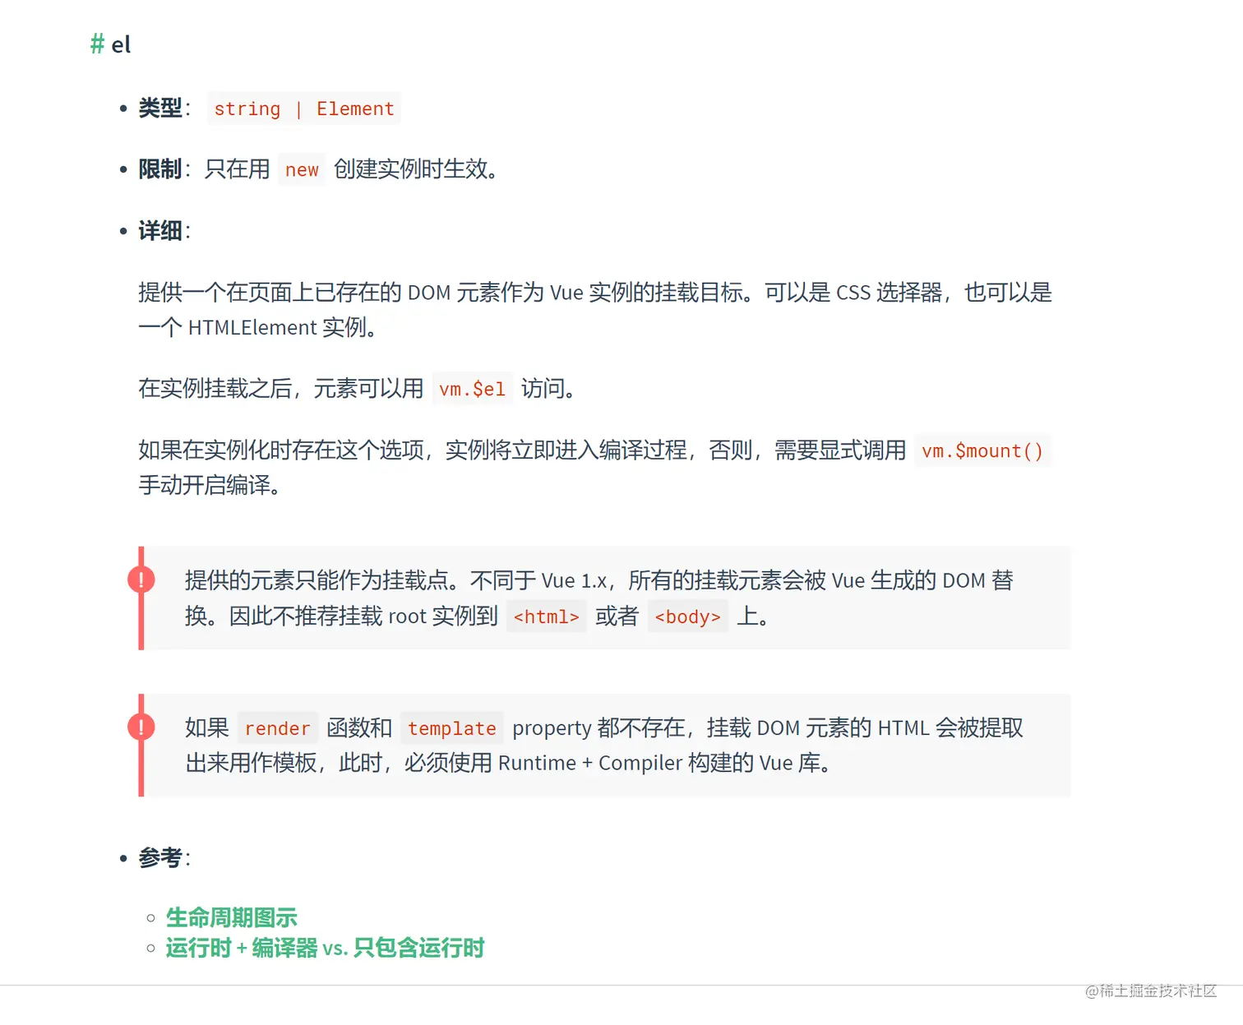Click the string | Element code snippet

(304, 109)
